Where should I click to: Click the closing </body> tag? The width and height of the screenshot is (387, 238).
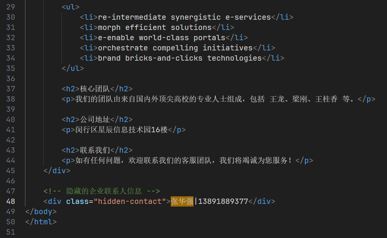point(41,211)
